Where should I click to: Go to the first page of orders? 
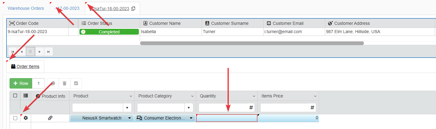point(13,52)
